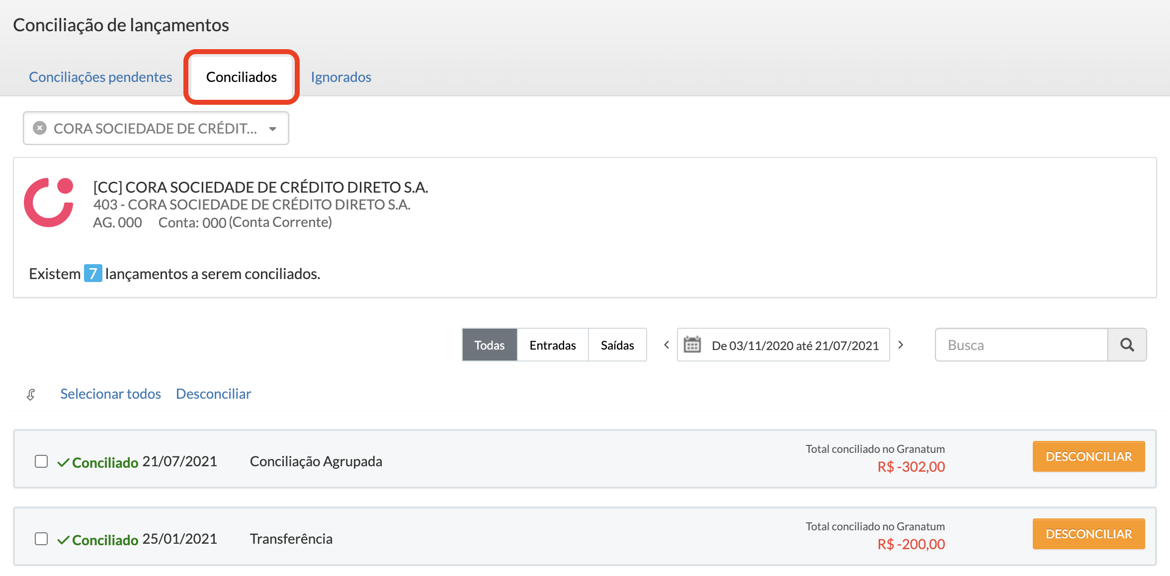Click the Desconciliar bulk action link

[213, 394]
